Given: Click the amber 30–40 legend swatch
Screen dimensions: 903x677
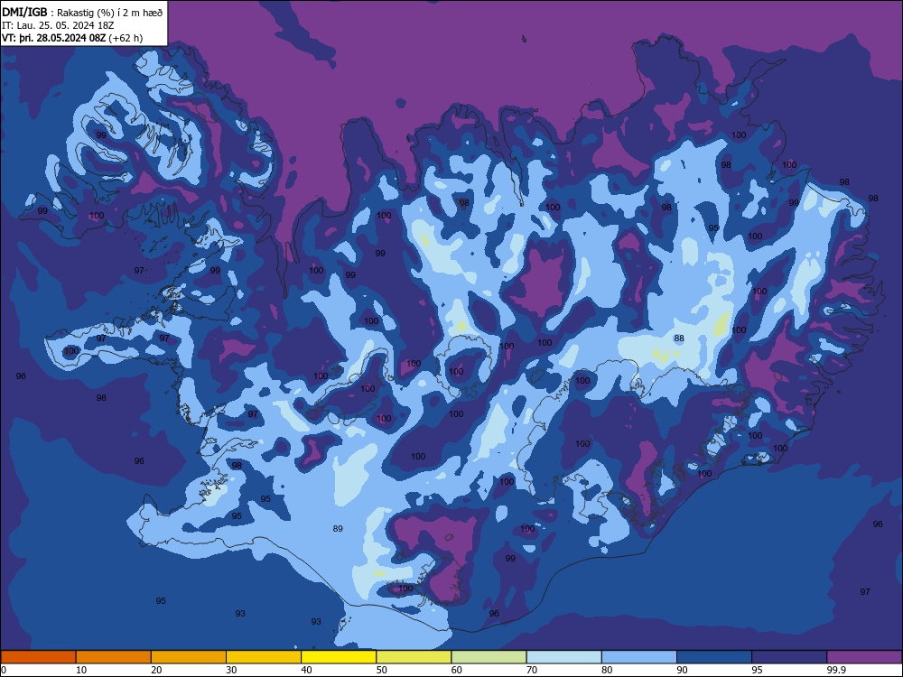Looking at the screenshot, I should click(264, 657).
